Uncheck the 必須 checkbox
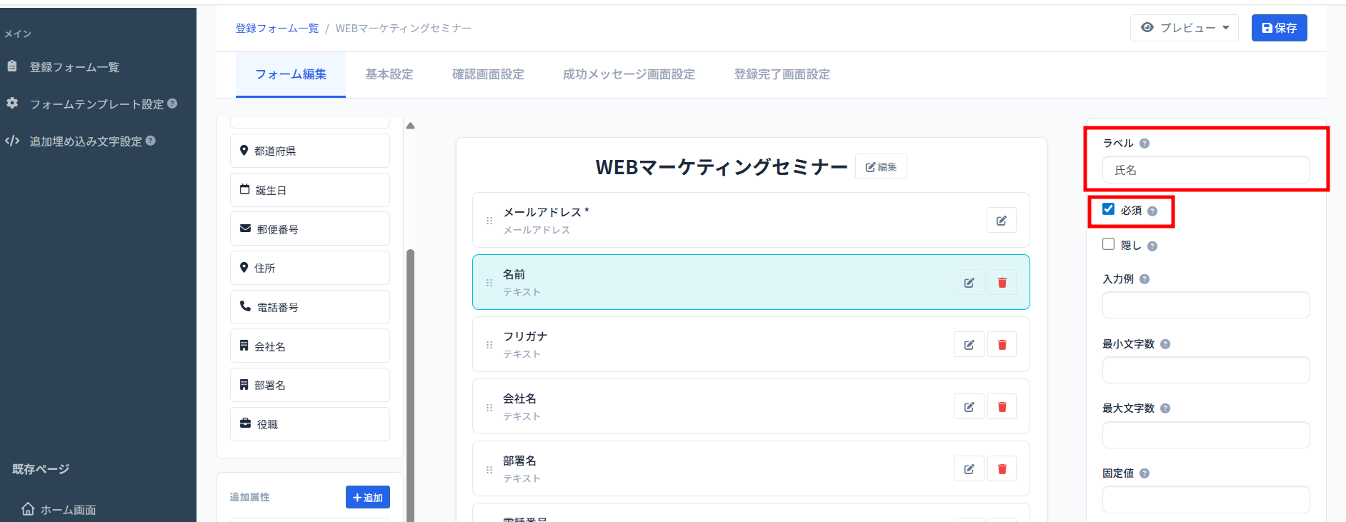1346x522 pixels. pos(1108,209)
